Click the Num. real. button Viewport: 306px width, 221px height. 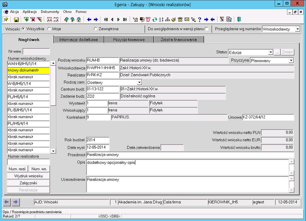(18, 169)
